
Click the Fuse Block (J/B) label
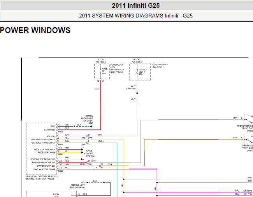point(118,68)
